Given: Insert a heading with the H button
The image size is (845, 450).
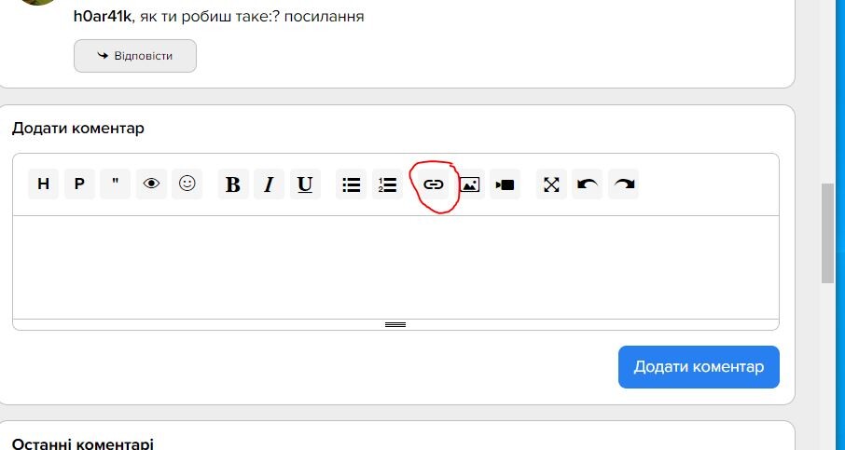Looking at the screenshot, I should 43,184.
